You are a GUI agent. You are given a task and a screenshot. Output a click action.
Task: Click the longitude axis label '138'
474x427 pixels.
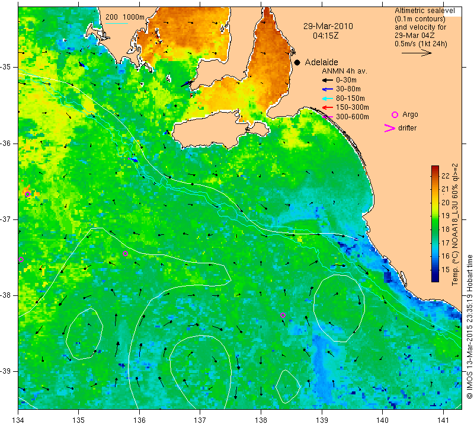point(261,420)
